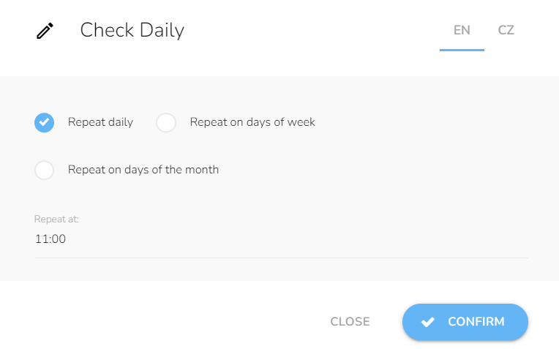The image size is (559, 349).
Task: Click the white checkmark in Repeat daily circle
Action: pos(44,122)
